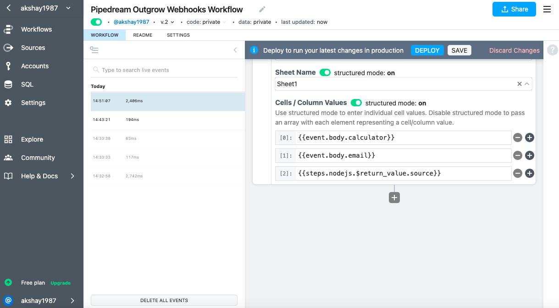Image resolution: width=559 pixels, height=308 pixels.
Task: Expand the akshay1987 workspace dropdown
Action: point(68,8)
